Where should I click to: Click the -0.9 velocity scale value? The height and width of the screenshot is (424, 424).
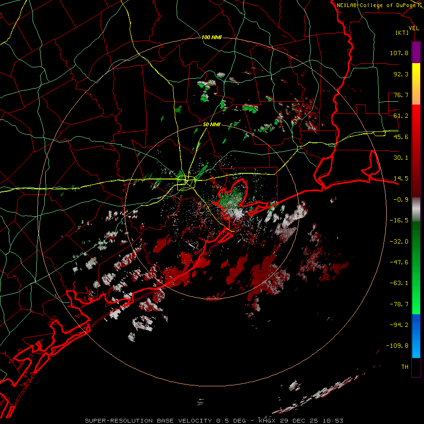[401, 200]
